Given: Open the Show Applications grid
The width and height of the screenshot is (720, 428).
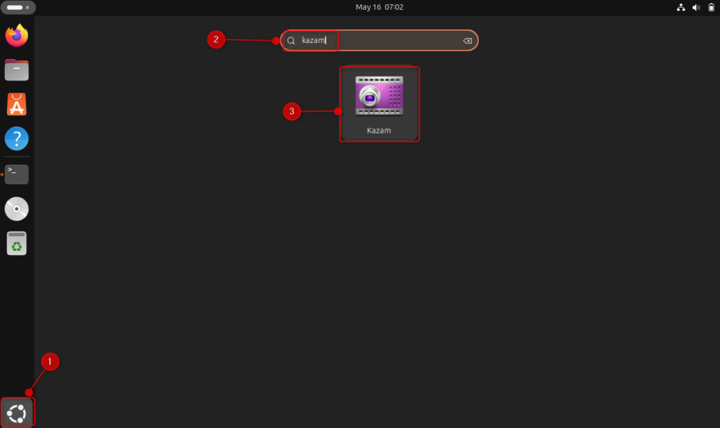Looking at the screenshot, I should tap(16, 412).
